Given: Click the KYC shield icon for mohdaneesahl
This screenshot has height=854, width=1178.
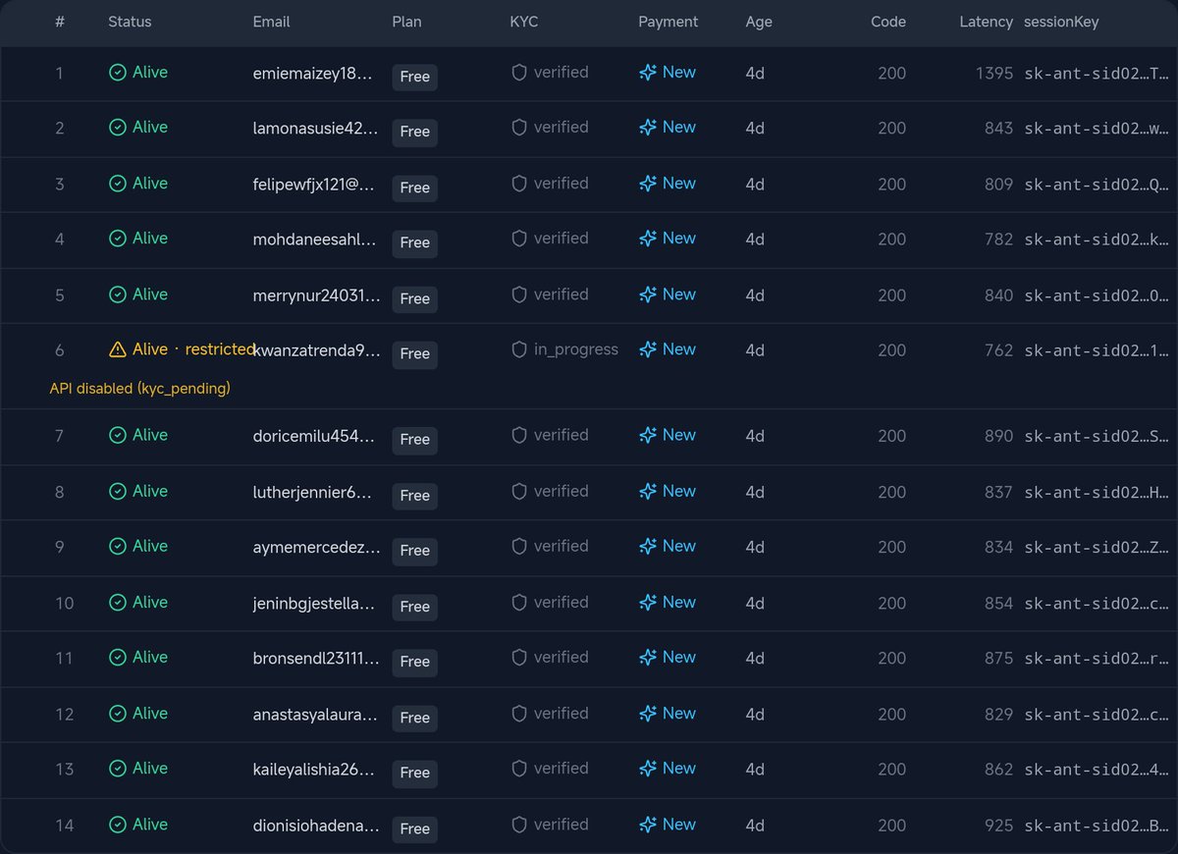Looking at the screenshot, I should [519, 239].
